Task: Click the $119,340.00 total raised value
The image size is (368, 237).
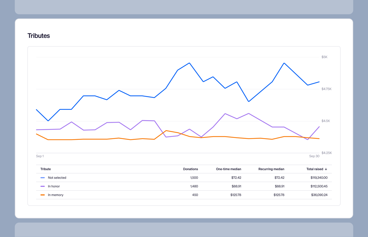Action: (319, 178)
